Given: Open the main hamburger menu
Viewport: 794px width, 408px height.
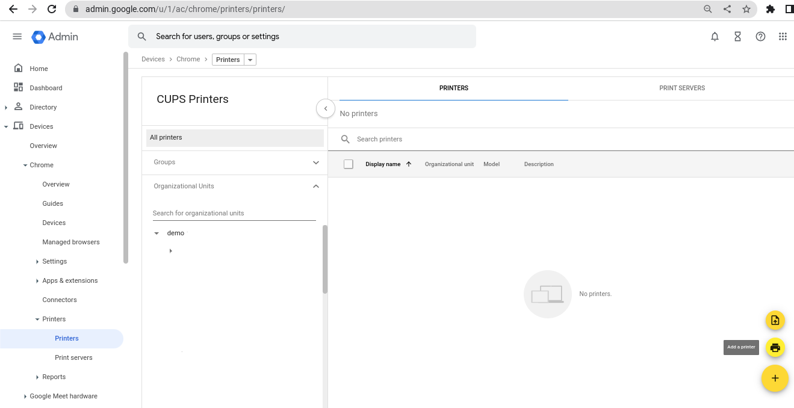Looking at the screenshot, I should [x=17, y=37].
